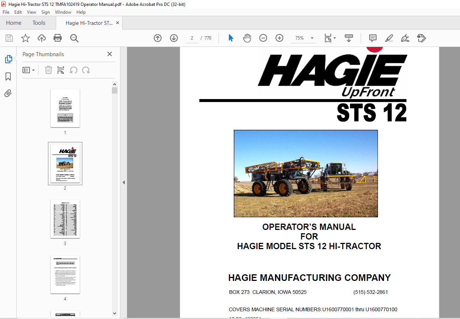This screenshot has height=319, width=460.
Task: Open Attachments paperclip panel
Action: pyautogui.click(x=8, y=94)
